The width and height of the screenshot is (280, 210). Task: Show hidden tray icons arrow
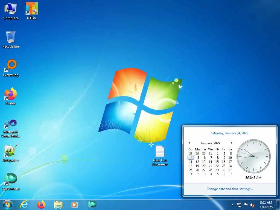pyautogui.click(x=232, y=205)
